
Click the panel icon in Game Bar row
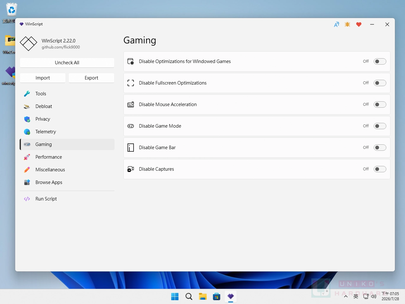point(131,148)
